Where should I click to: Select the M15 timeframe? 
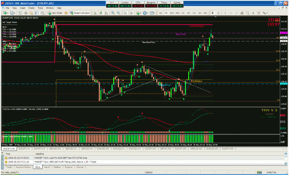[x=172, y=13]
